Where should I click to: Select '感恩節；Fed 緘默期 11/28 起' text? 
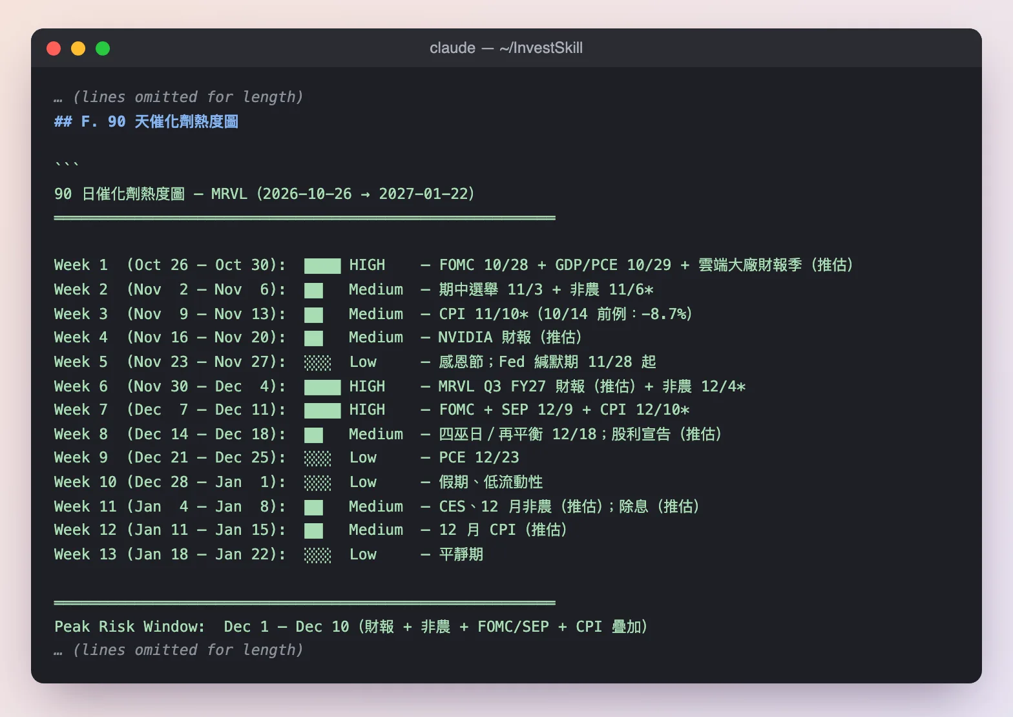547,362
